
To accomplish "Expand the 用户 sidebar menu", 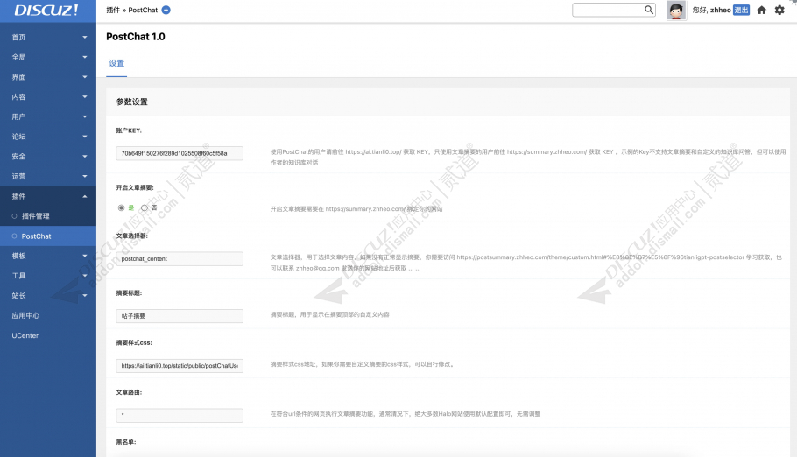I will (48, 116).
